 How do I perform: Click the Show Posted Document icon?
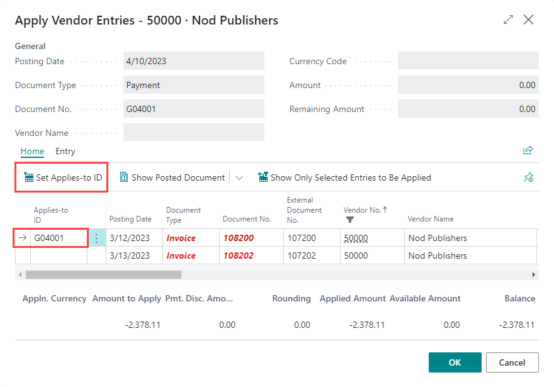point(125,177)
